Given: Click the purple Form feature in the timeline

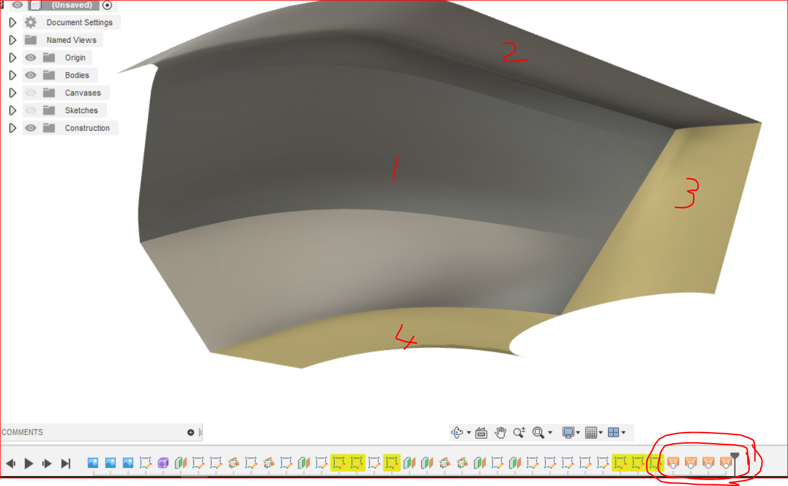Looking at the screenshot, I should [x=163, y=463].
